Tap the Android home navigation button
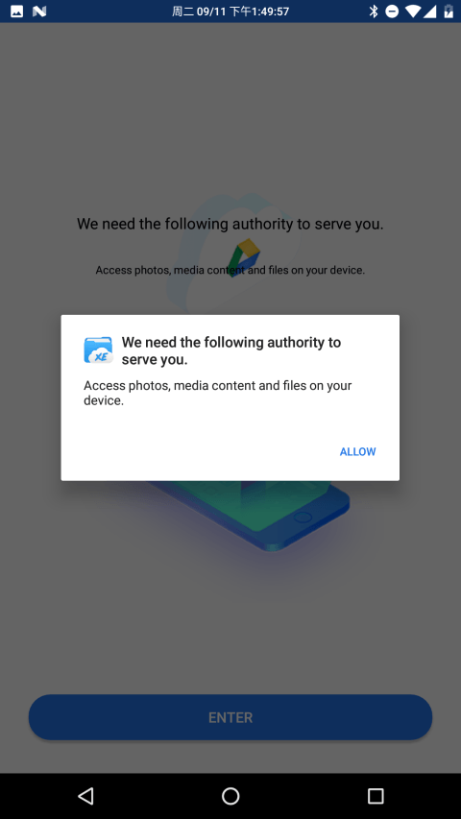The height and width of the screenshot is (819, 461). coord(230,796)
